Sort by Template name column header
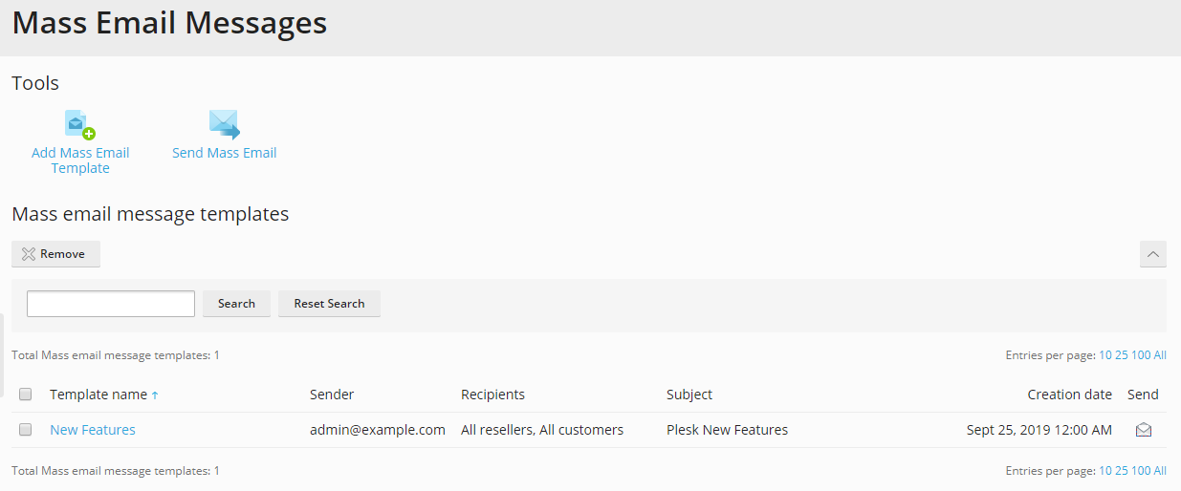Viewport: 1181px width, 491px height. [x=98, y=395]
